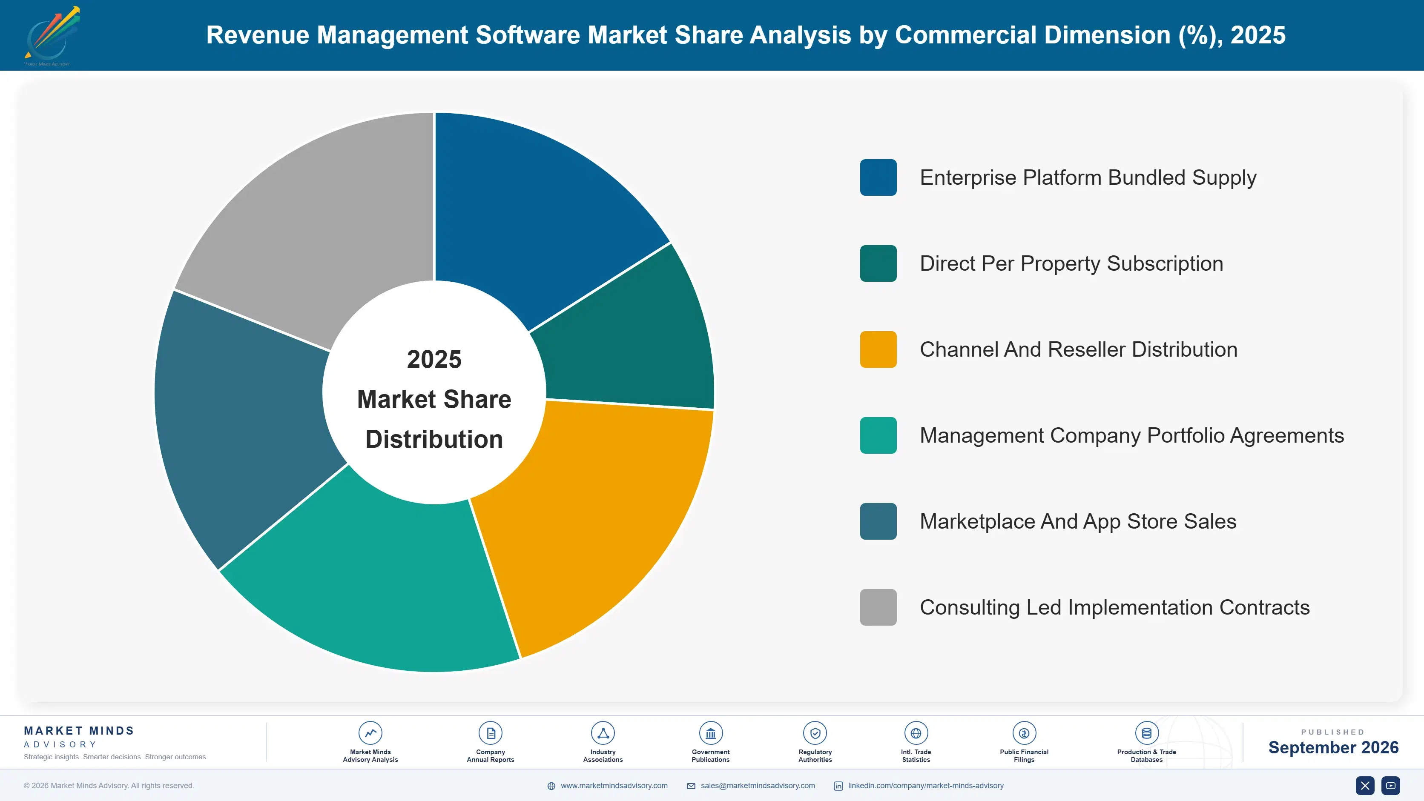Click the Management Company Portfolio Agreements swatch

pyautogui.click(x=878, y=435)
